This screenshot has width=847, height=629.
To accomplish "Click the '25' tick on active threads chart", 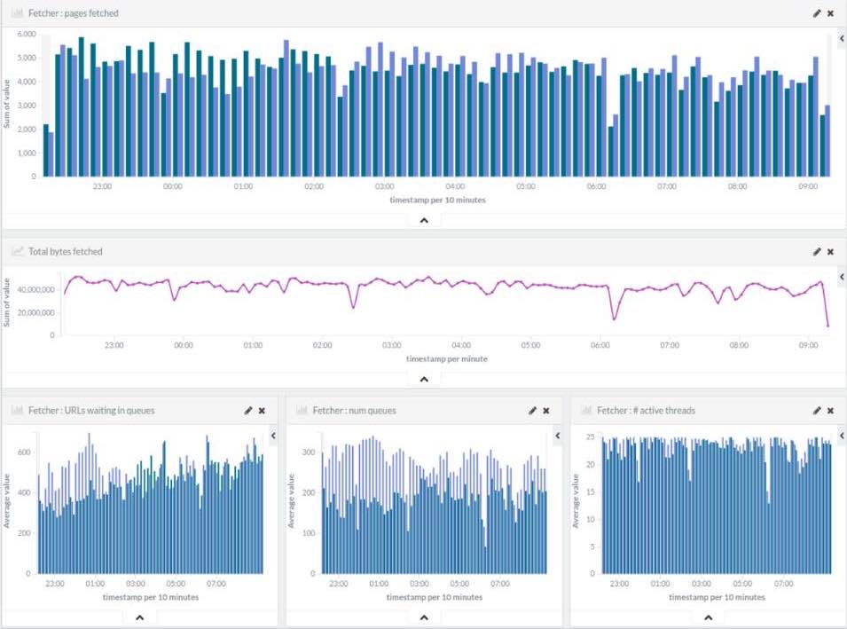I will 591,436.
